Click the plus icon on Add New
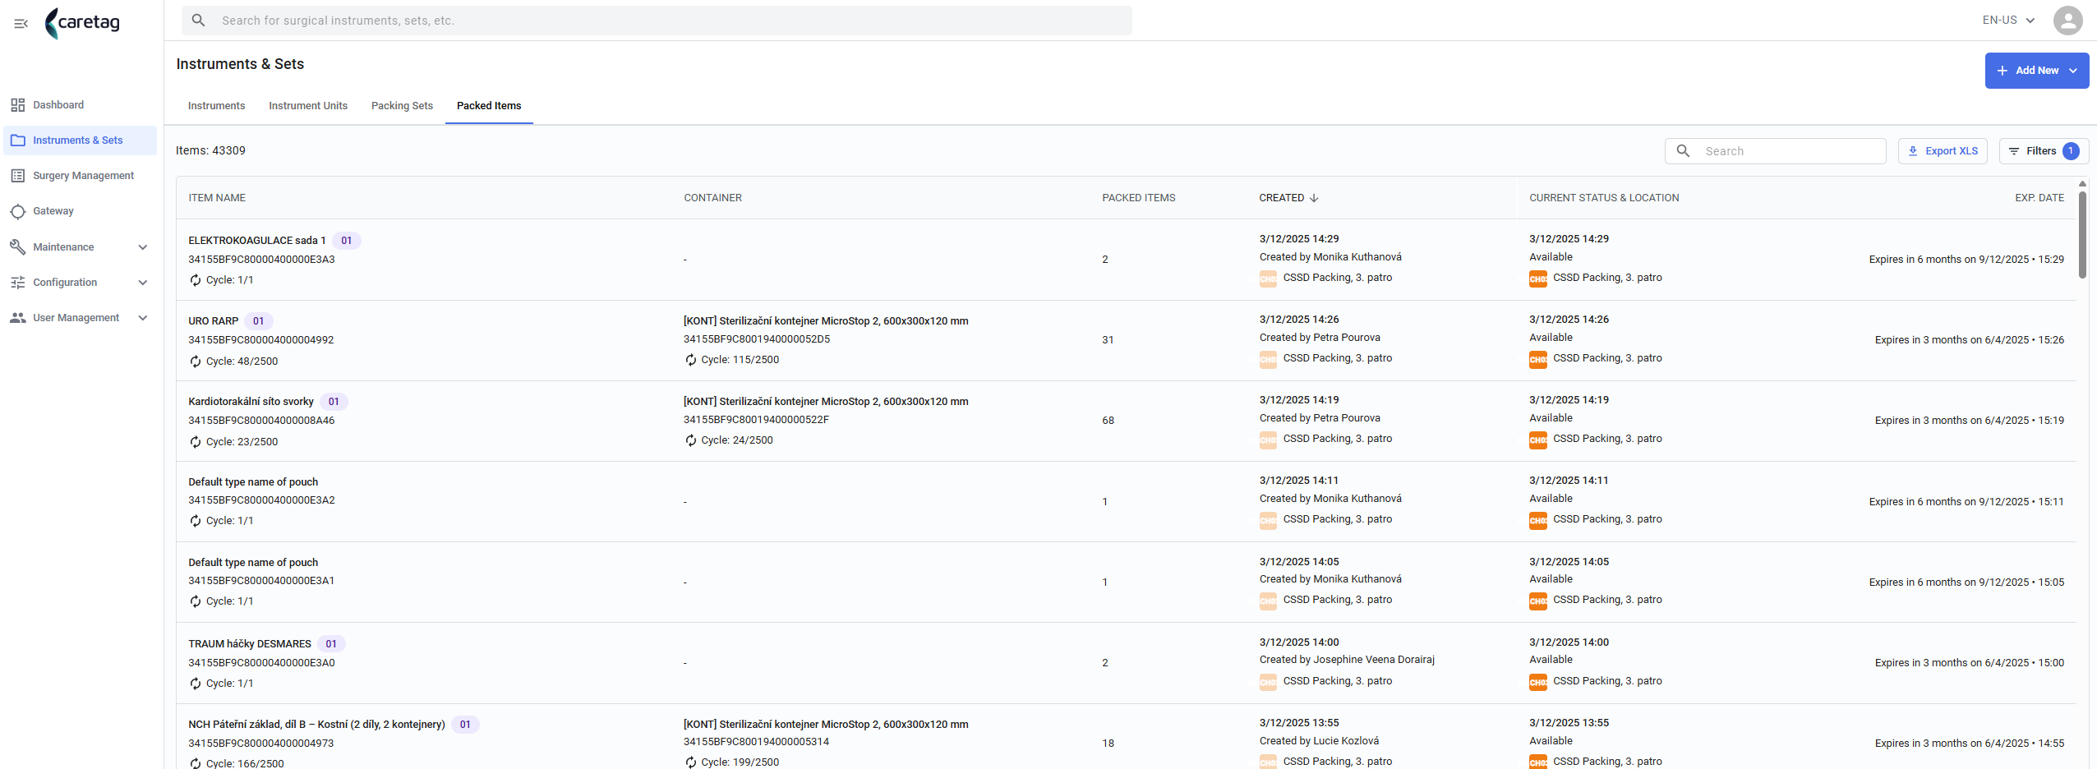Image resolution: width=2097 pixels, height=769 pixels. [x=2003, y=71]
